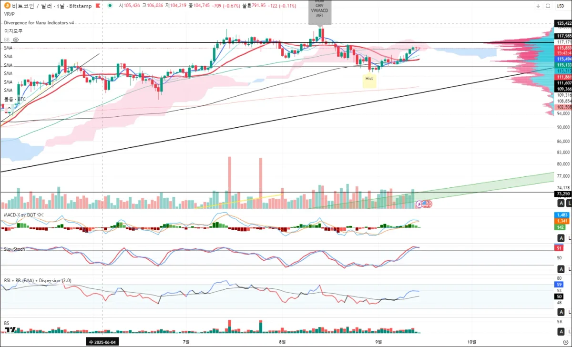Toggle auto scale A on MACD-X pane
572x347 pixels.
coord(562,238)
